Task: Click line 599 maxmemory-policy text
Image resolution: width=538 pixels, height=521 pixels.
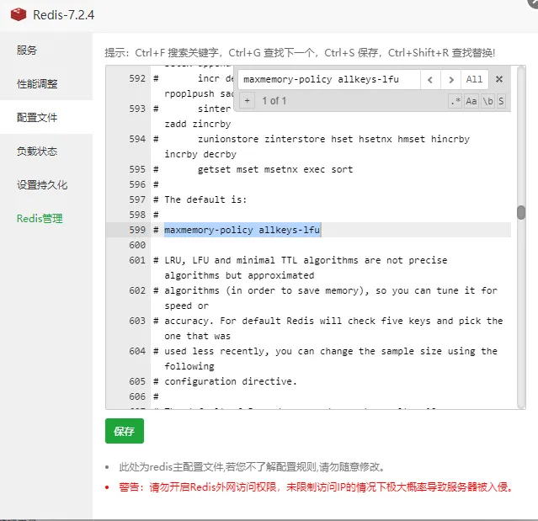Action: [x=242, y=230]
